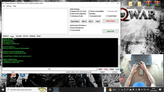Click the log scrollbar down arrow
Screen dimensions: 164x92
point(119,66)
